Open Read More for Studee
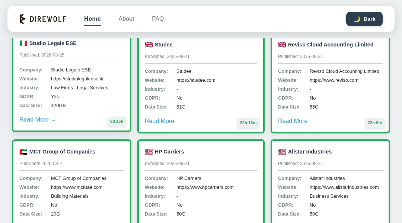The width and height of the screenshot is (402, 223). [163, 121]
